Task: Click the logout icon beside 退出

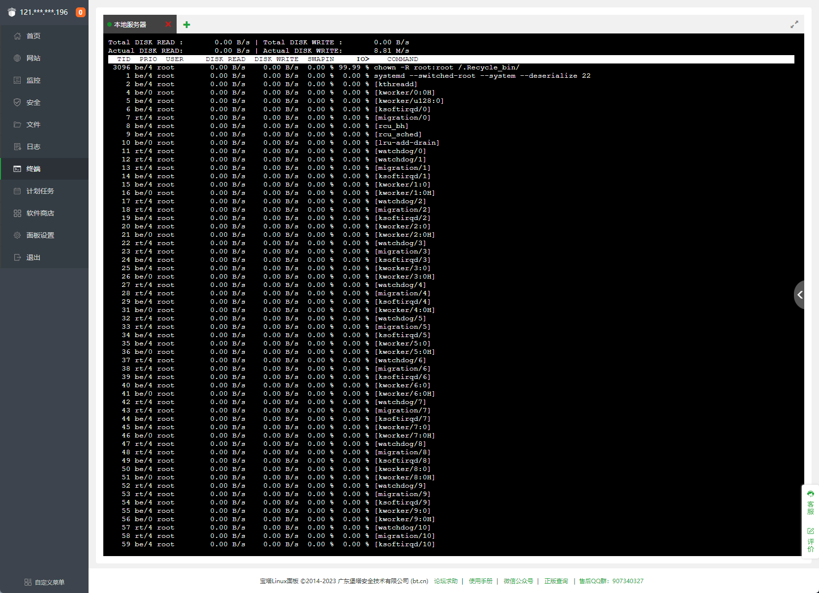Action: click(x=17, y=257)
